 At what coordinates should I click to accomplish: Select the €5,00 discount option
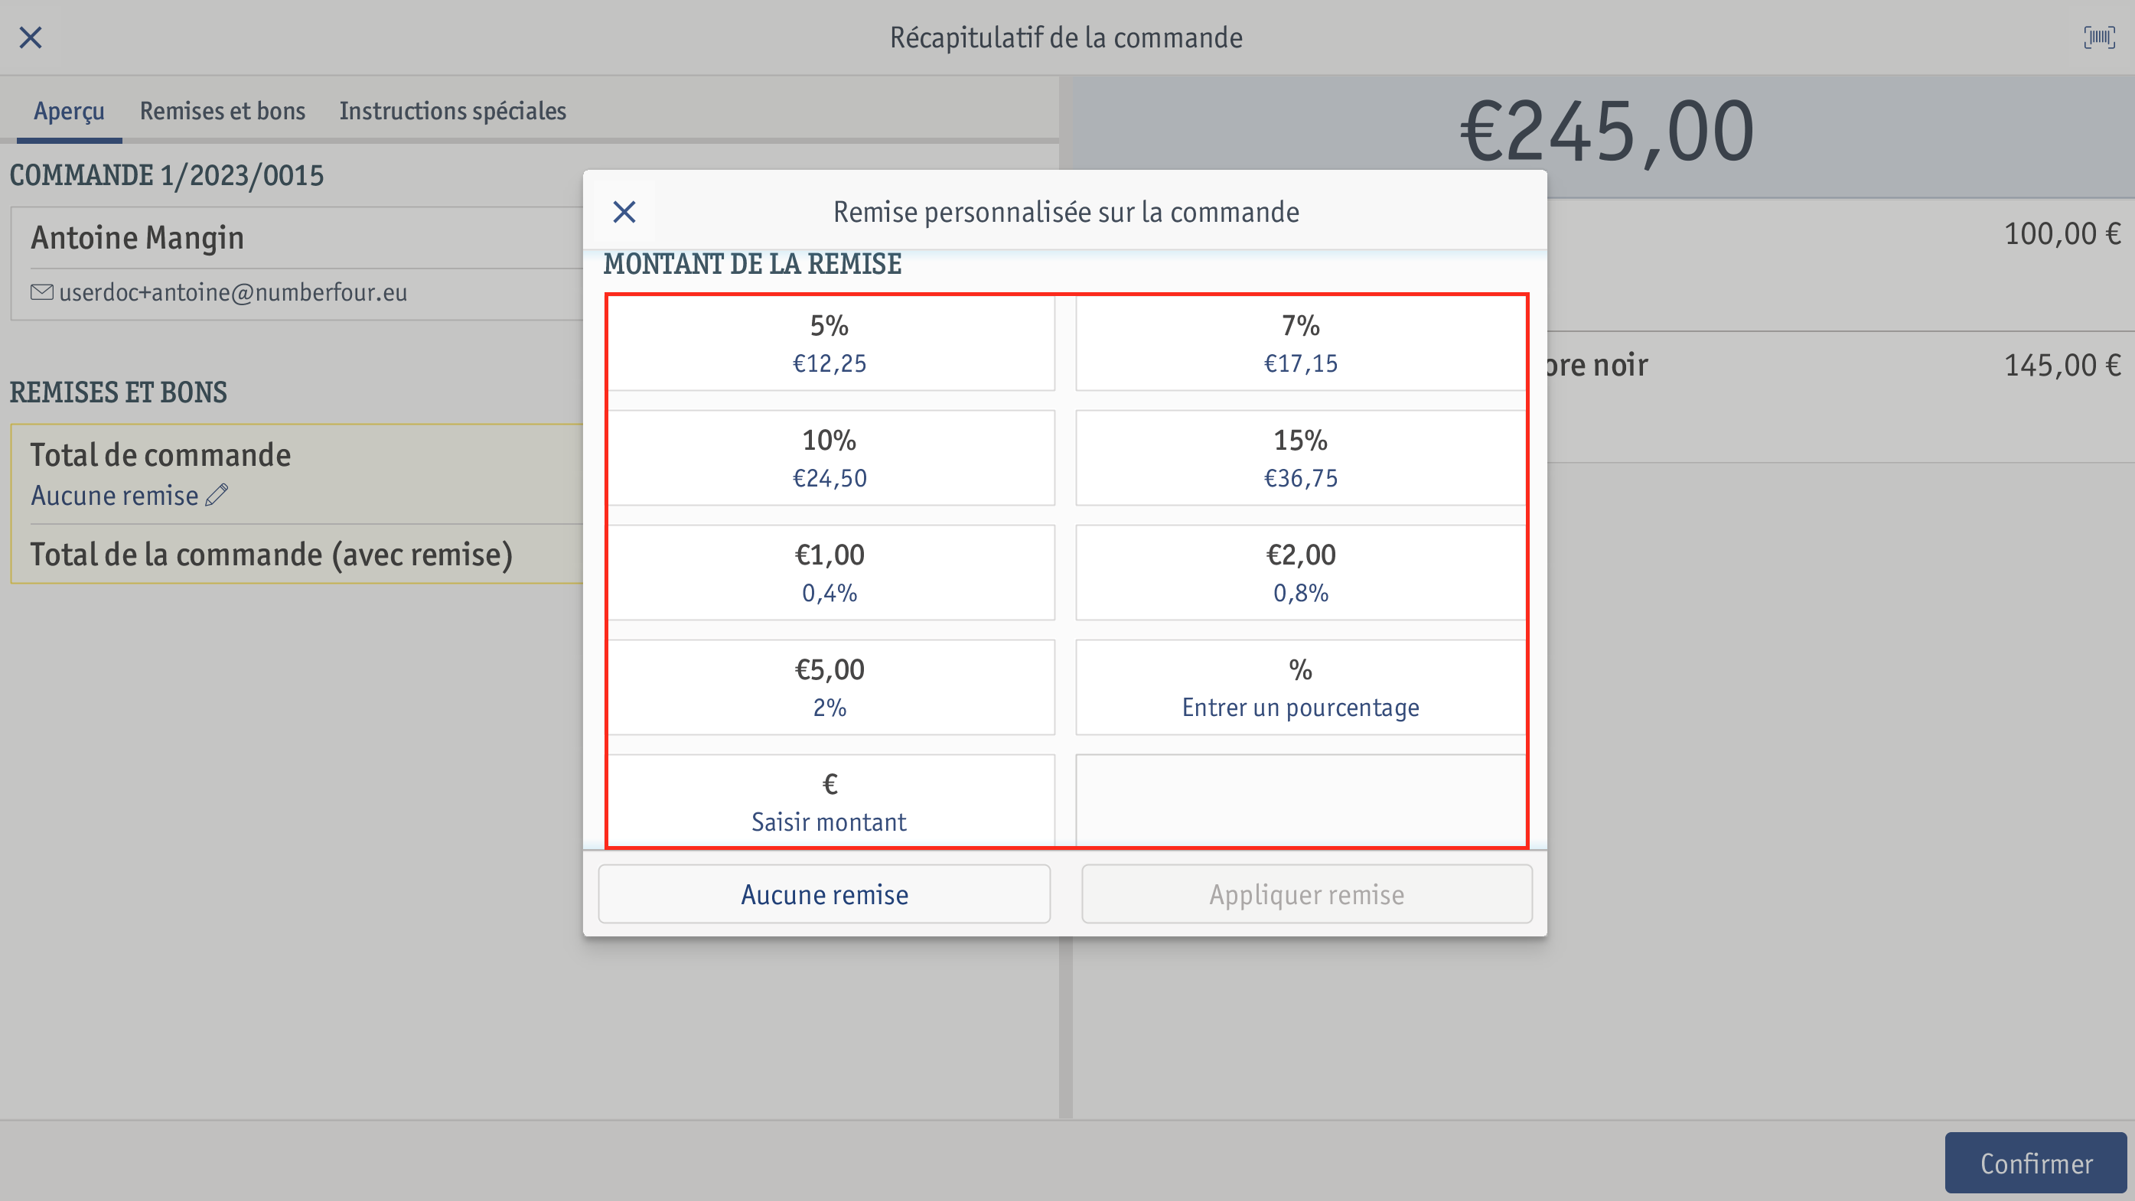click(x=830, y=688)
